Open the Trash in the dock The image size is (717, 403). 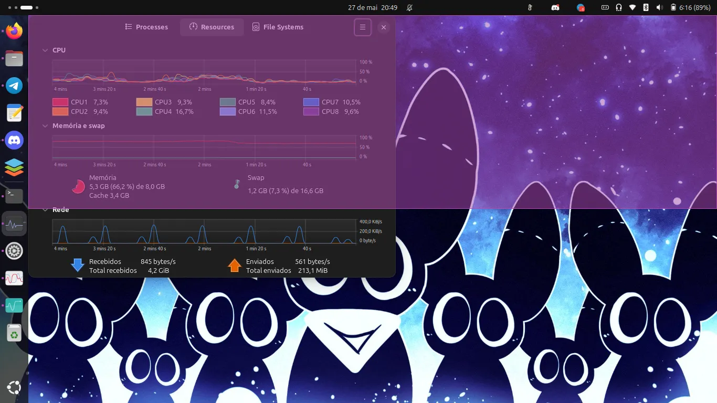[x=14, y=333]
